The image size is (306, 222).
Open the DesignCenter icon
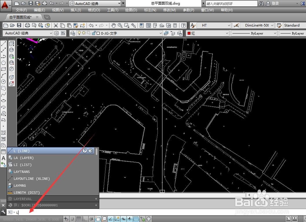(x=148, y=25)
